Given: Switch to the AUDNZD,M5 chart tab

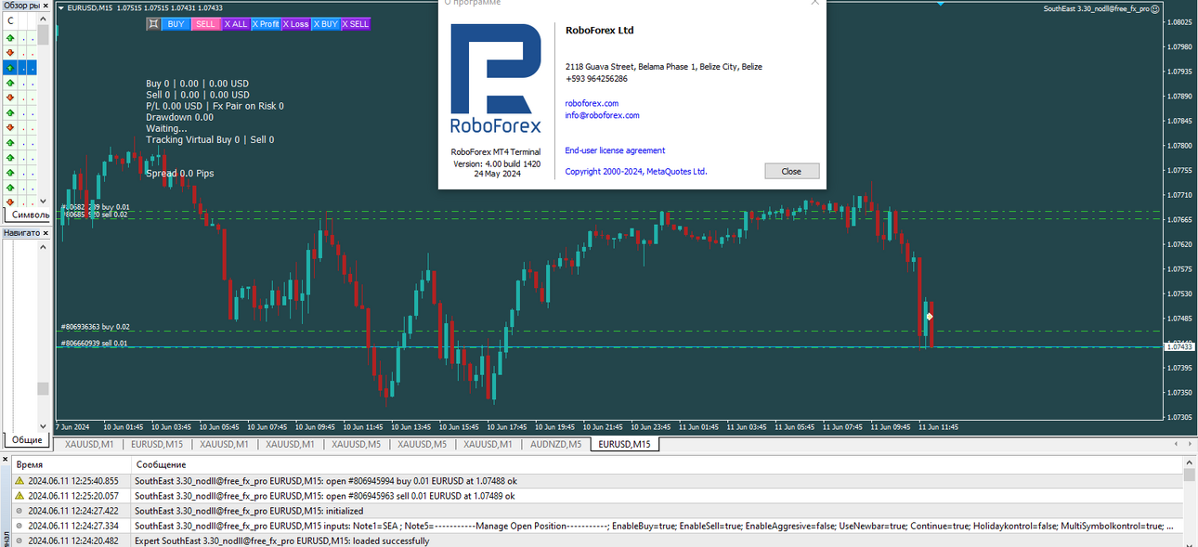Looking at the screenshot, I should click(x=555, y=444).
